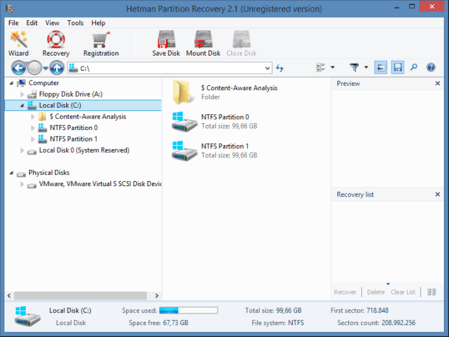This screenshot has height=337, width=449.
Task: Open help via the question mark icon
Action: (x=431, y=68)
